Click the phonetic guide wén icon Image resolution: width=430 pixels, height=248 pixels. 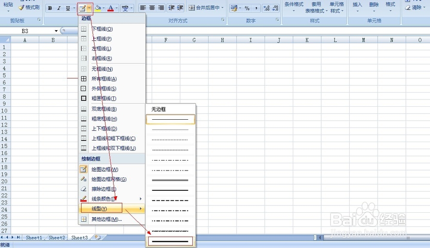125,8
